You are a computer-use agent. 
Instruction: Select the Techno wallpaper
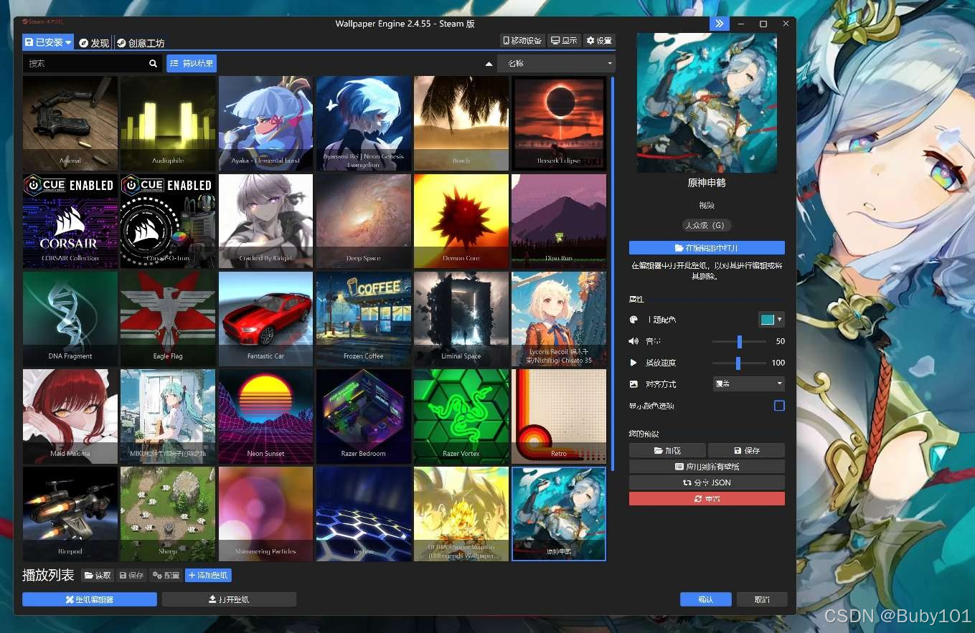(363, 514)
